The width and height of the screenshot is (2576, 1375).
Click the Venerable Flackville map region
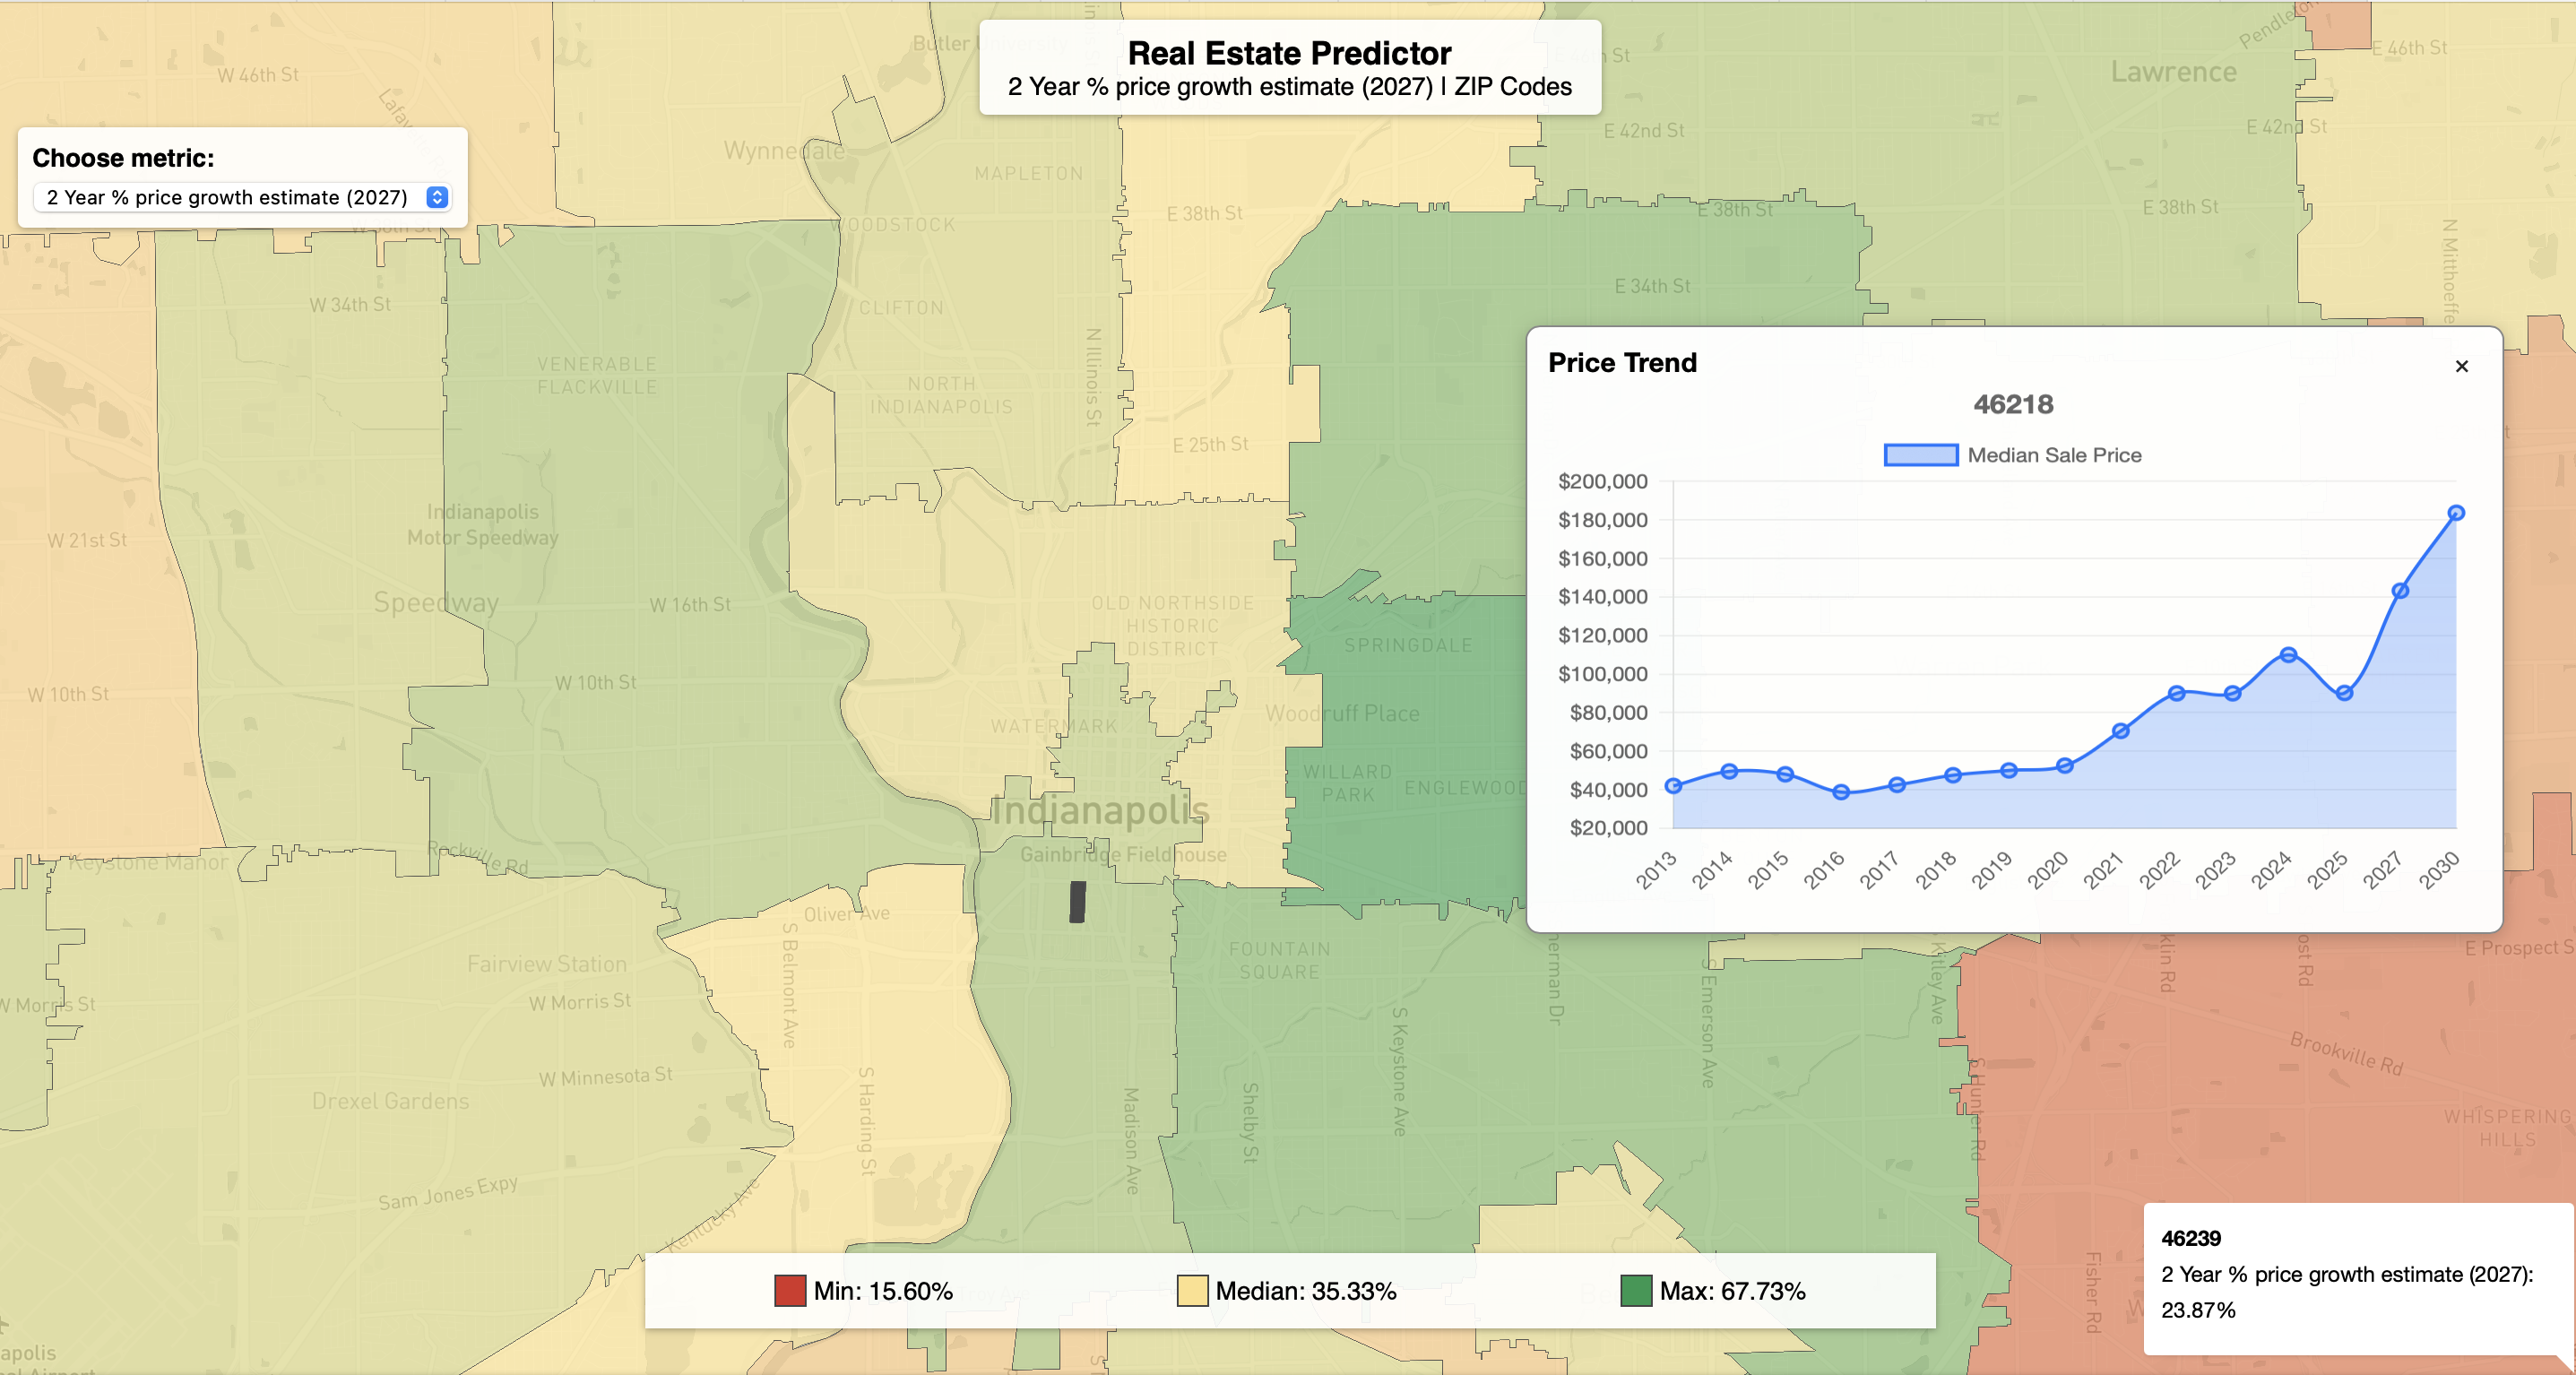[x=597, y=376]
